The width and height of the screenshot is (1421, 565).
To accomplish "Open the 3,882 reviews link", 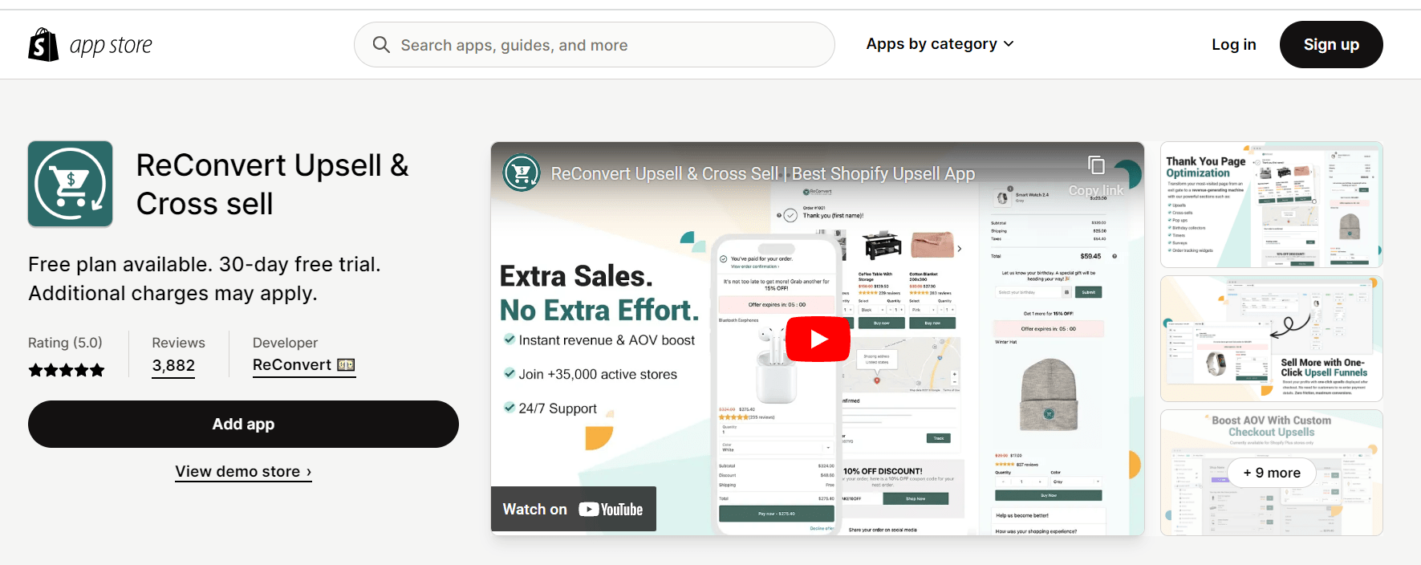I will click(x=173, y=366).
